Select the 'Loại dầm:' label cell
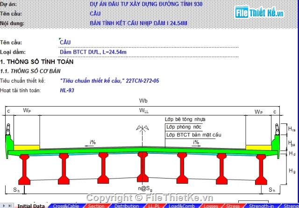The height and width of the screenshot is (208, 299). coord(13,52)
